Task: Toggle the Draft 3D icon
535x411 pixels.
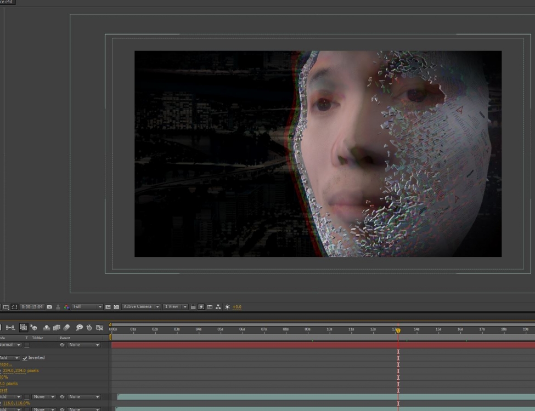Action: (34, 328)
